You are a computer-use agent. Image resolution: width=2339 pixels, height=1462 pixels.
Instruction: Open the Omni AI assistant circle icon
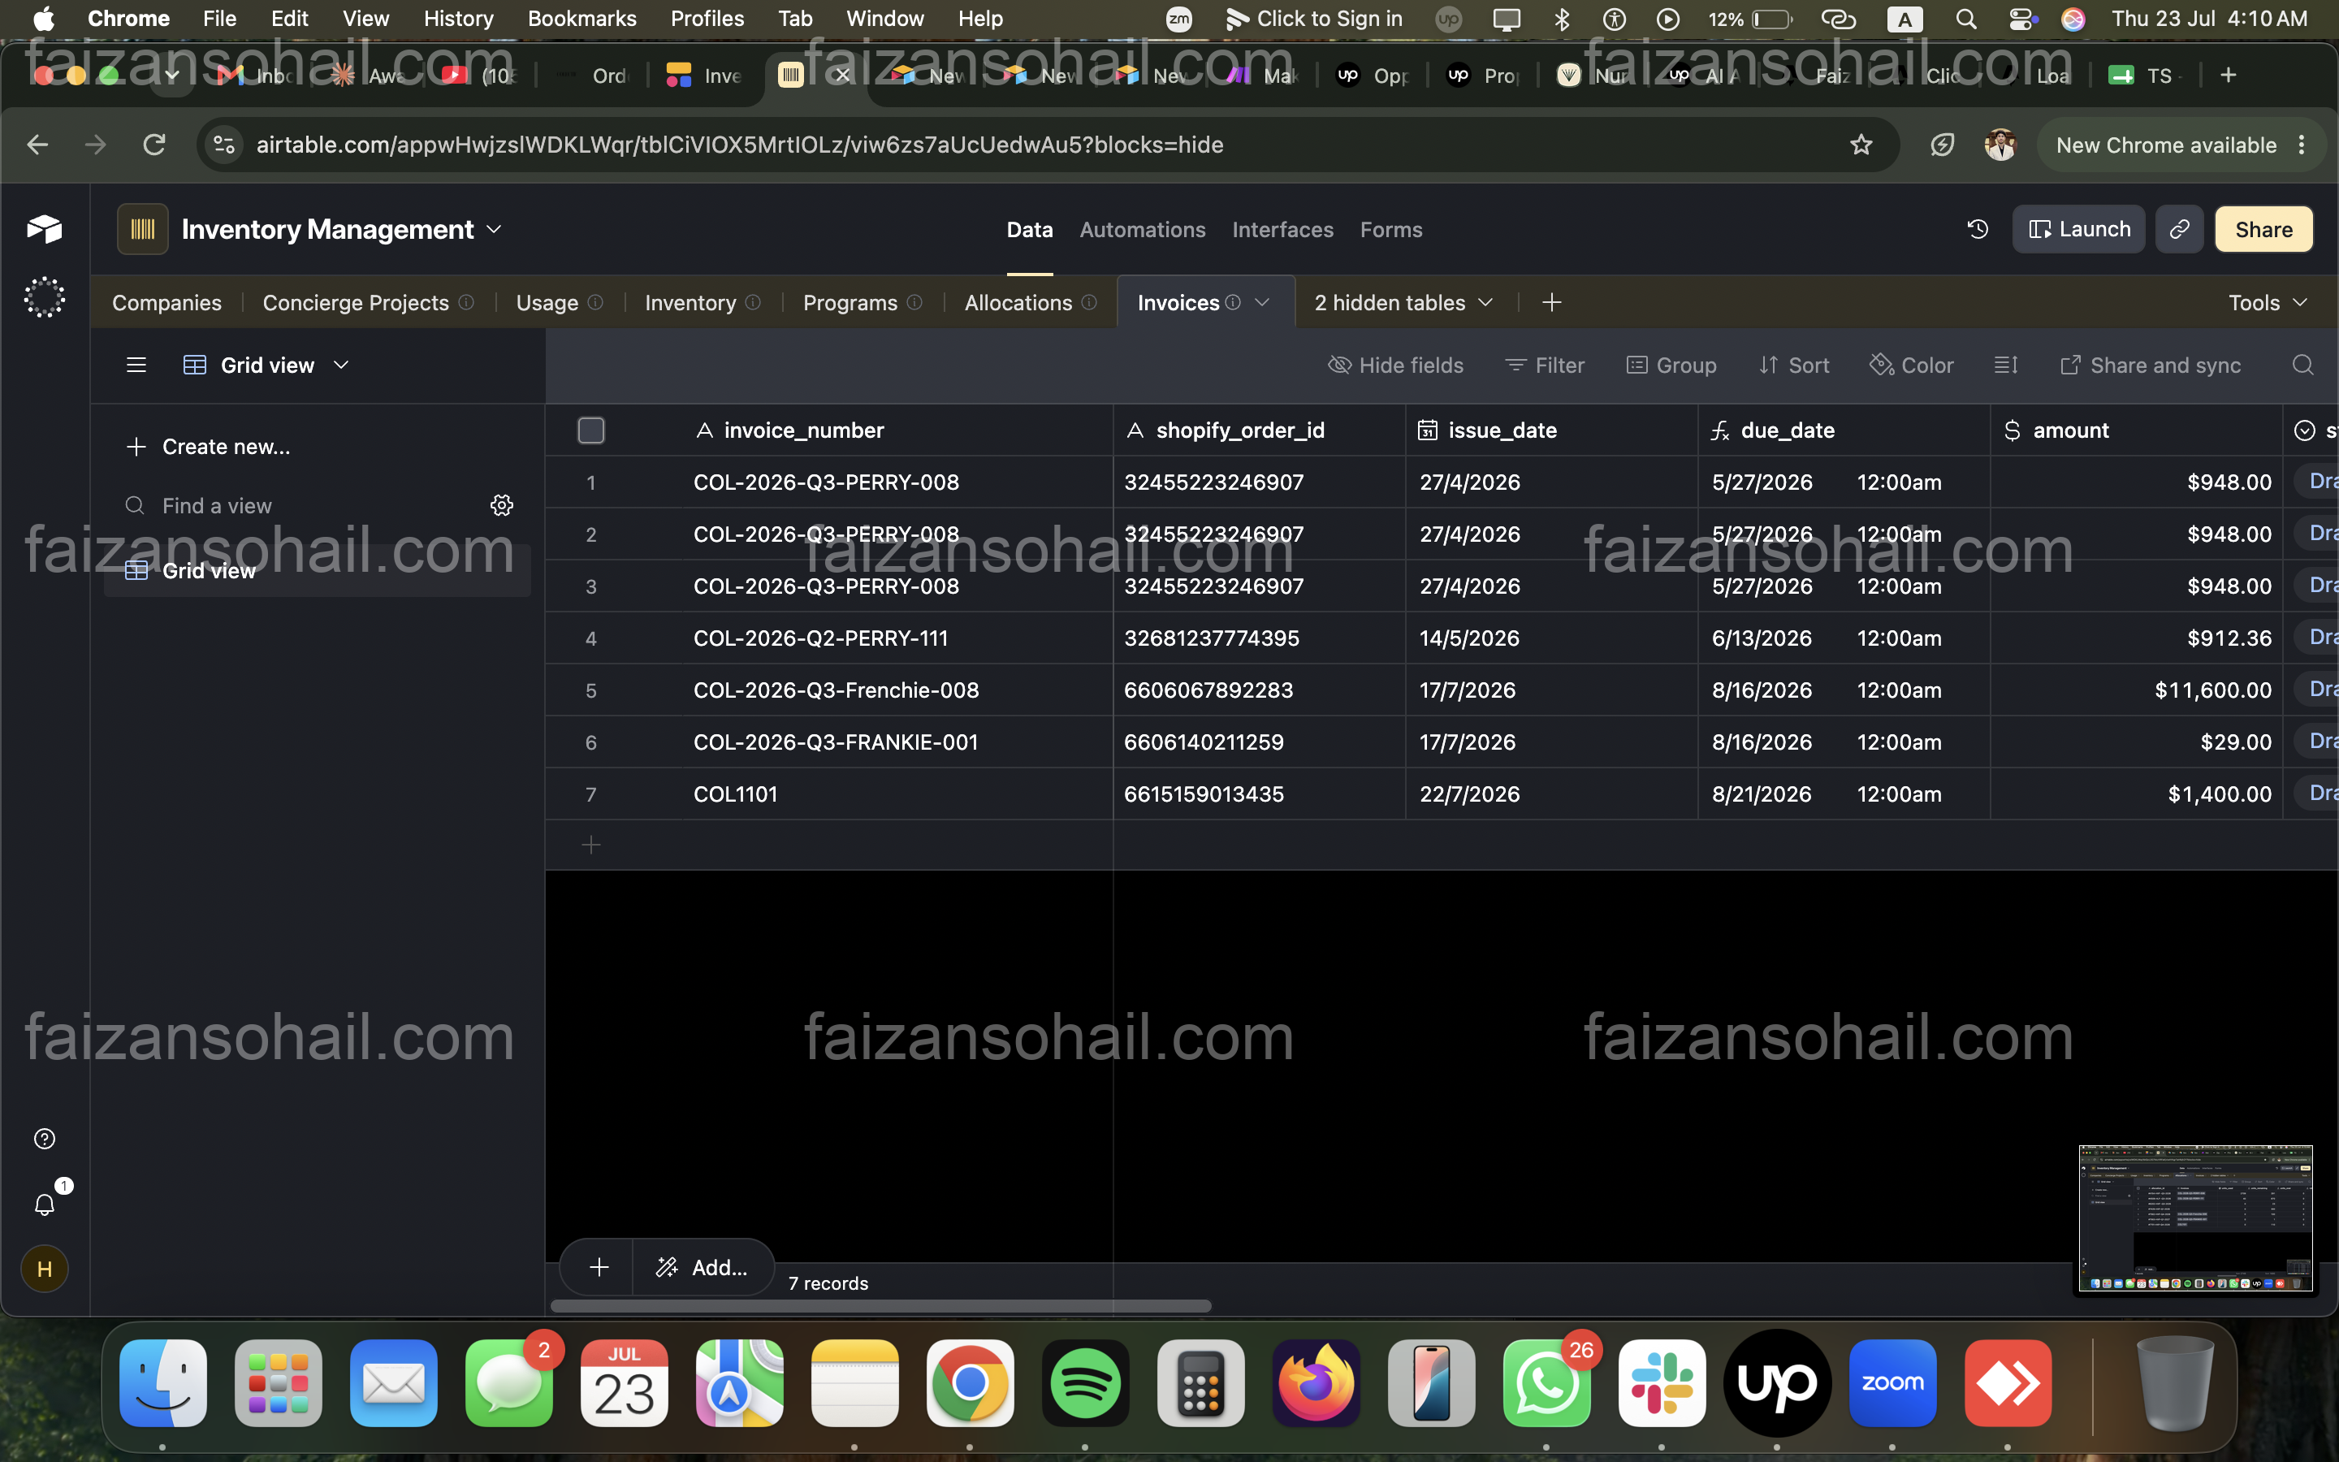point(45,296)
